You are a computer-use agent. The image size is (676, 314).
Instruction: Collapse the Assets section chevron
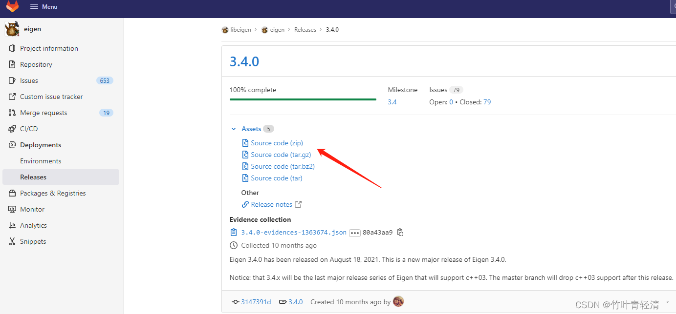(234, 129)
